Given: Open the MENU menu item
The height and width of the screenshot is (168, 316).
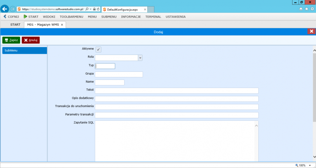Looking at the screenshot, I should [92, 17].
